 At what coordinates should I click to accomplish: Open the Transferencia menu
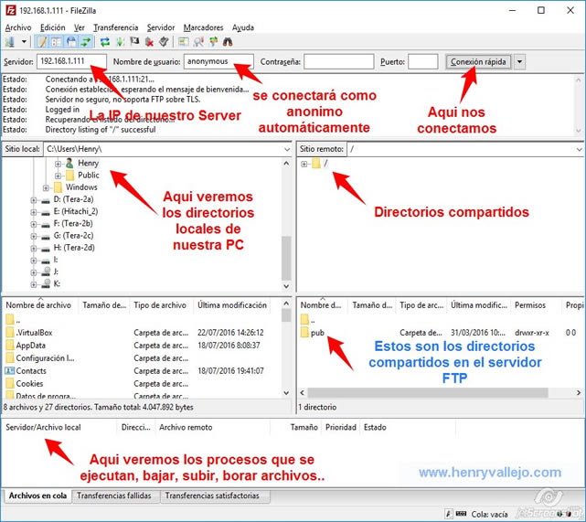coord(115,27)
